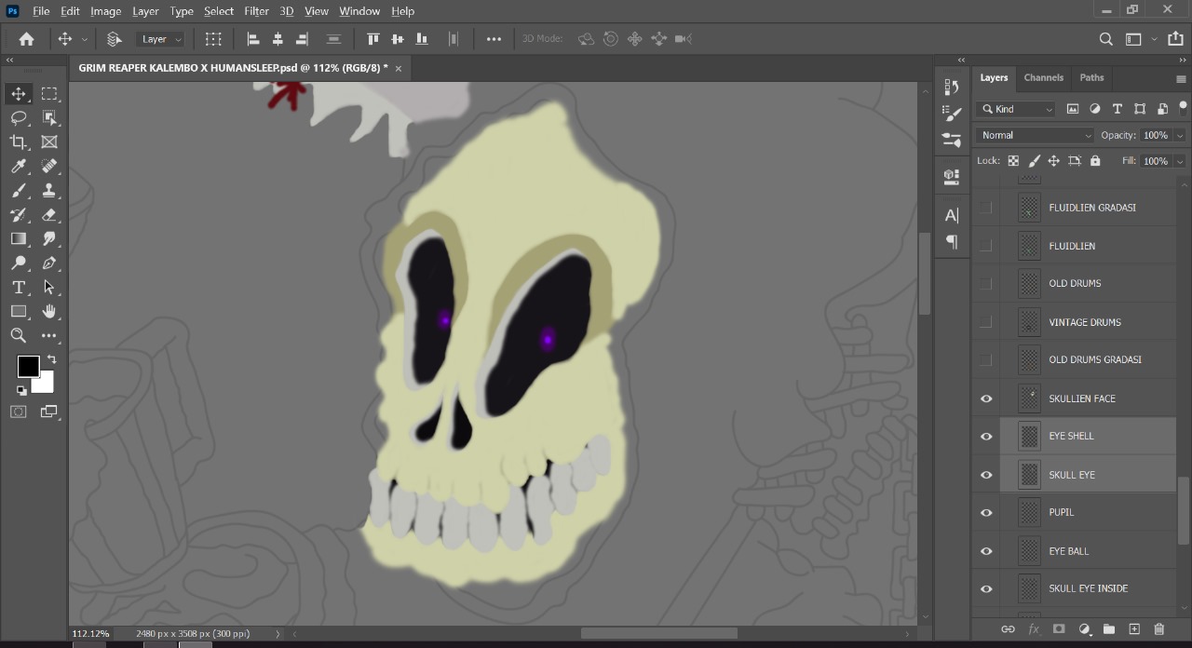Select the Eraser tool

[x=49, y=214]
